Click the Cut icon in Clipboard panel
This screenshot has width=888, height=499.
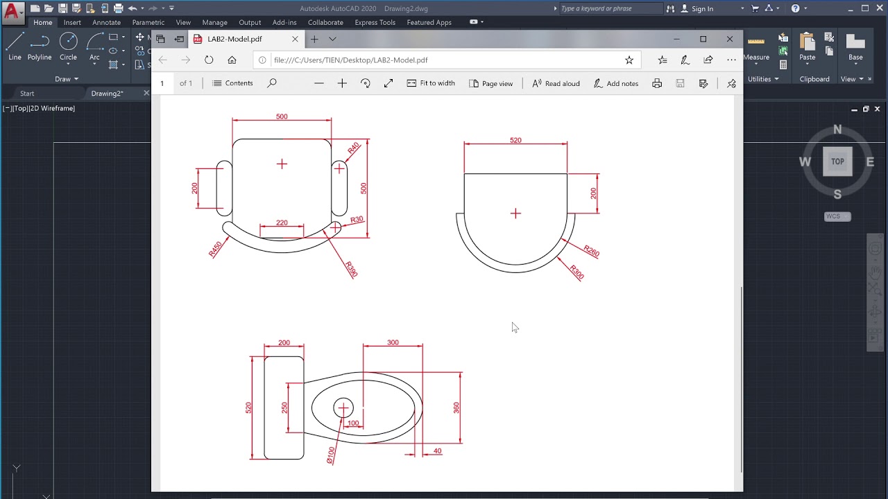[x=829, y=37]
